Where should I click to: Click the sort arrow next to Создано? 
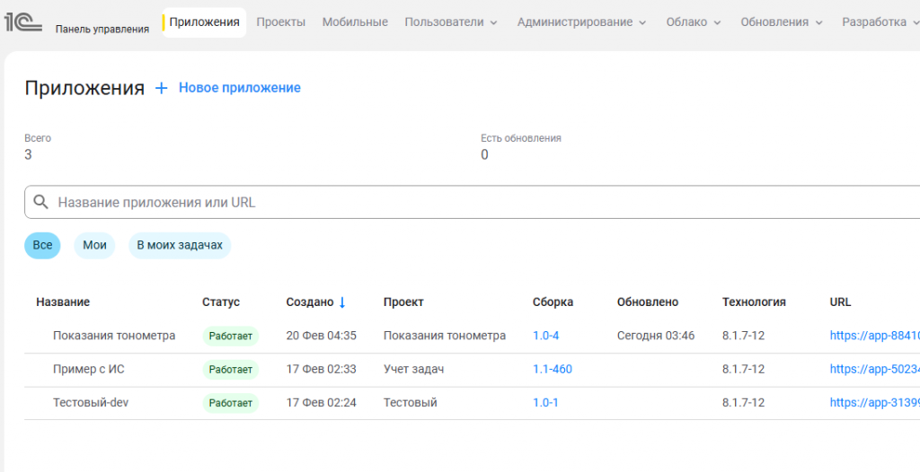click(342, 302)
